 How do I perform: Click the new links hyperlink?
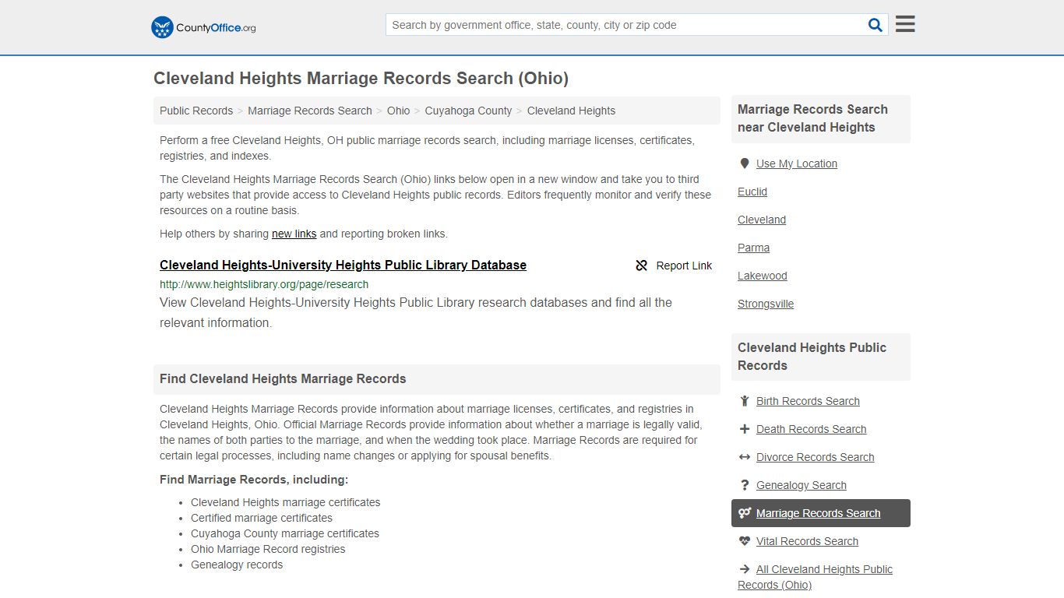(x=294, y=234)
